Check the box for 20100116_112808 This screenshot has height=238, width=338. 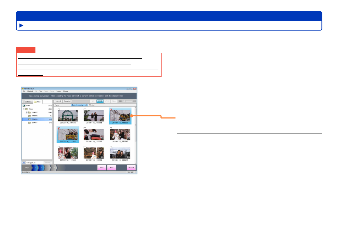click(58, 147)
